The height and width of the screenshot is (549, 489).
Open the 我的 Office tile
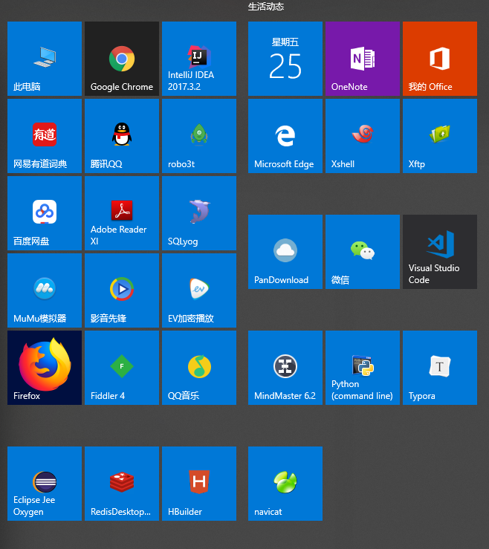click(x=439, y=59)
